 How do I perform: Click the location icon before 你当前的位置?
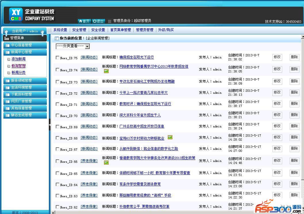tap(57, 39)
